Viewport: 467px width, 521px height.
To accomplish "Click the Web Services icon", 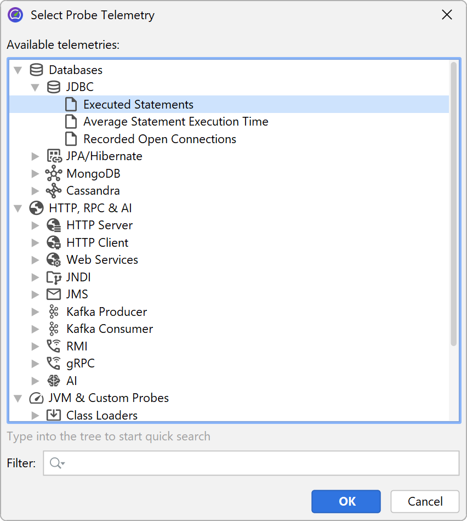I will pos(54,260).
